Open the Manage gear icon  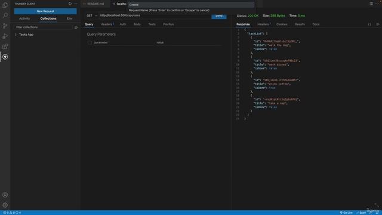(x=5, y=205)
